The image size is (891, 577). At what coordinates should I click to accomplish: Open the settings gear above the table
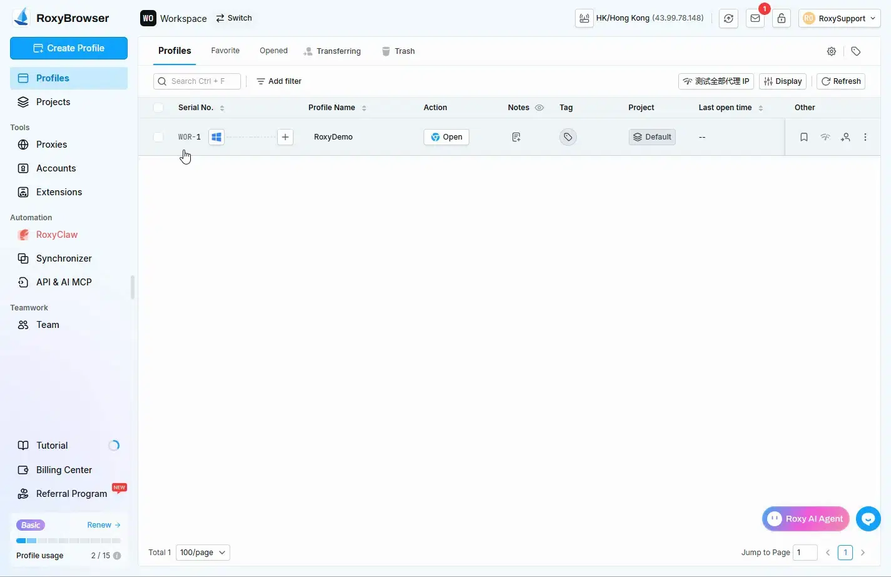coord(832,51)
